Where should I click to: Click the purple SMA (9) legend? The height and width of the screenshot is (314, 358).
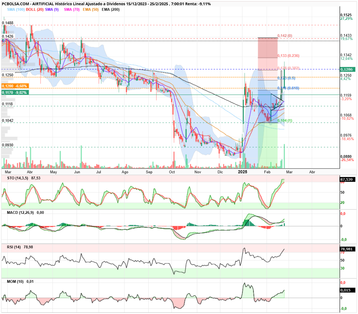52,9
